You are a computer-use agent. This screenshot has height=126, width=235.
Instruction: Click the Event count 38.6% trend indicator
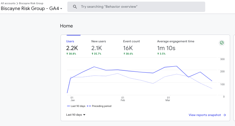(x=128, y=54)
